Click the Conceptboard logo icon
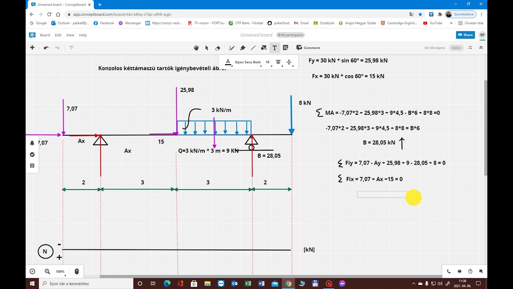The width and height of the screenshot is (513, 289). pyautogui.click(x=32, y=35)
